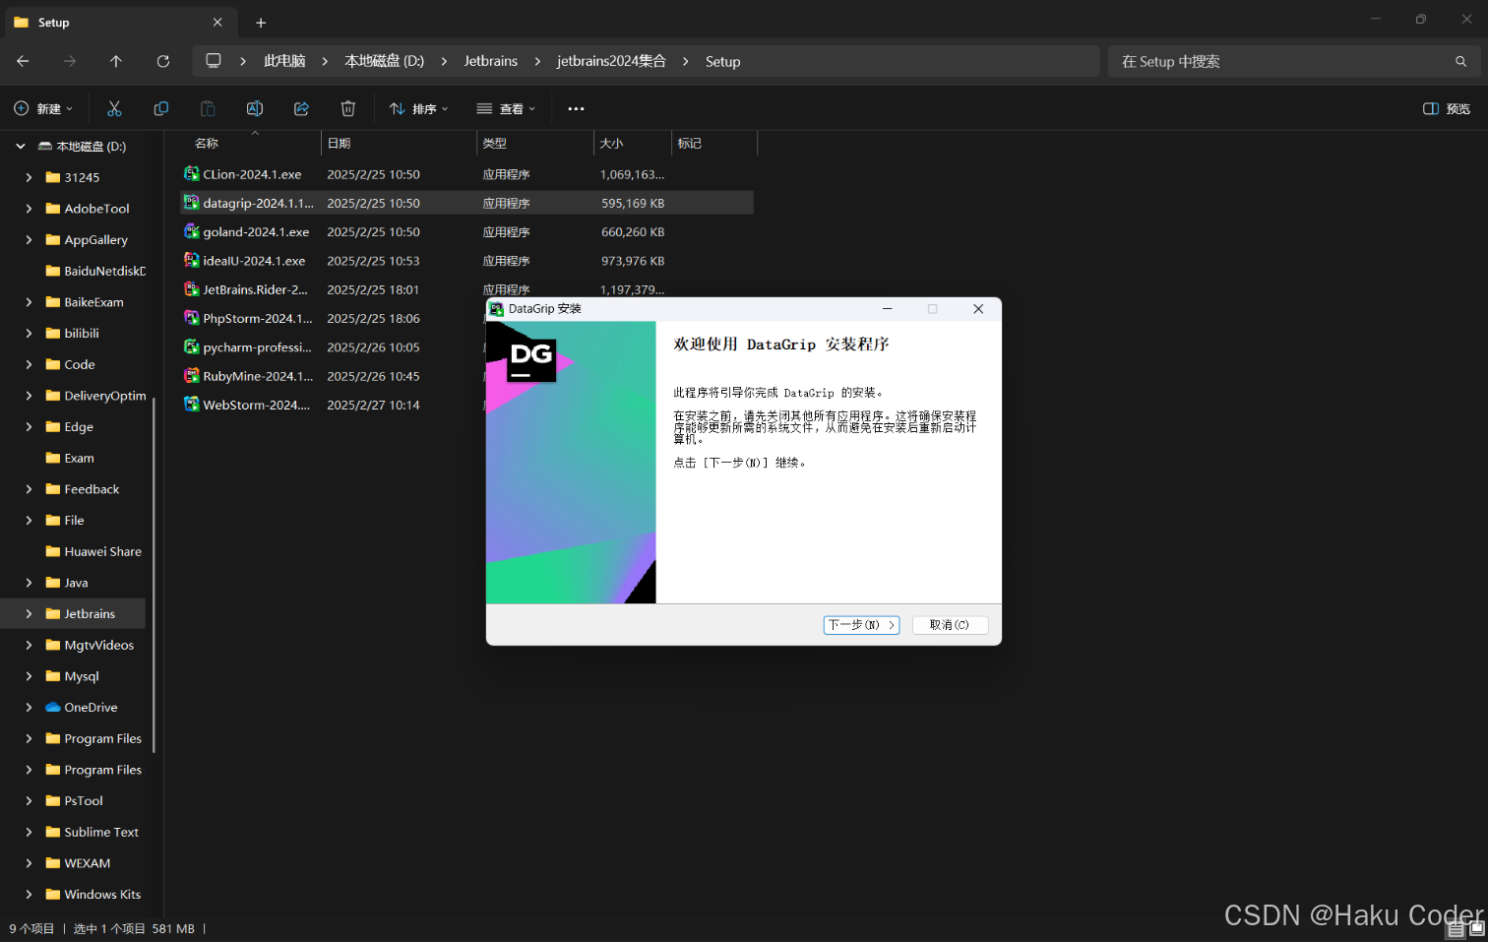
Task: Click the idealU-2024.1.exe file icon
Action: coord(192,261)
